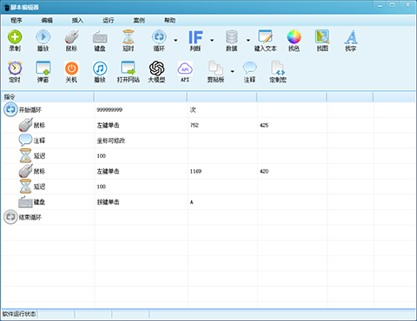Select the 鼠标 row with coordinate 1169

208,171
